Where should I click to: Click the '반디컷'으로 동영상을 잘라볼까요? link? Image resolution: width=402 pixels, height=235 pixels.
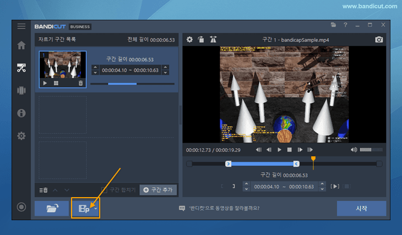click(224, 208)
